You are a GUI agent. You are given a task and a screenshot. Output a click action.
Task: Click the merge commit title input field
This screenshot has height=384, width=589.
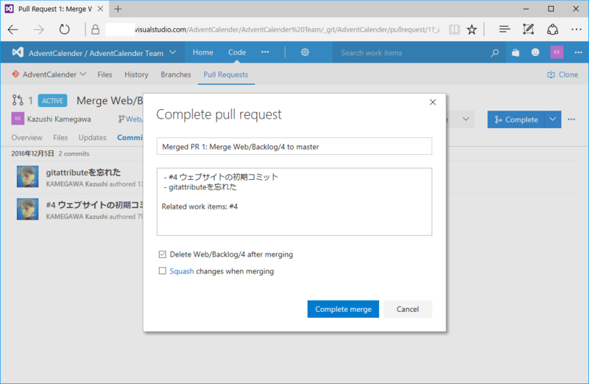(294, 147)
